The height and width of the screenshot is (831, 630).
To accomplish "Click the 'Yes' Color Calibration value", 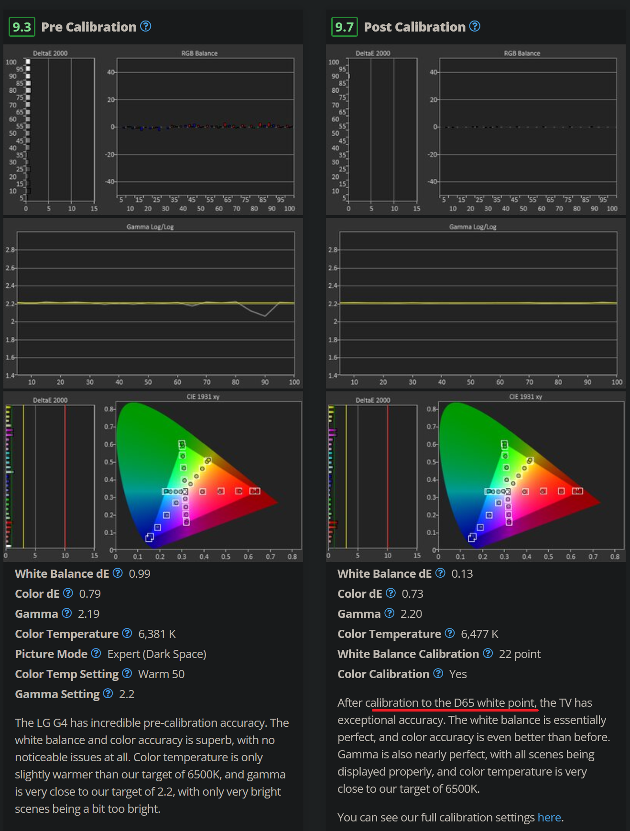I will (458, 674).
